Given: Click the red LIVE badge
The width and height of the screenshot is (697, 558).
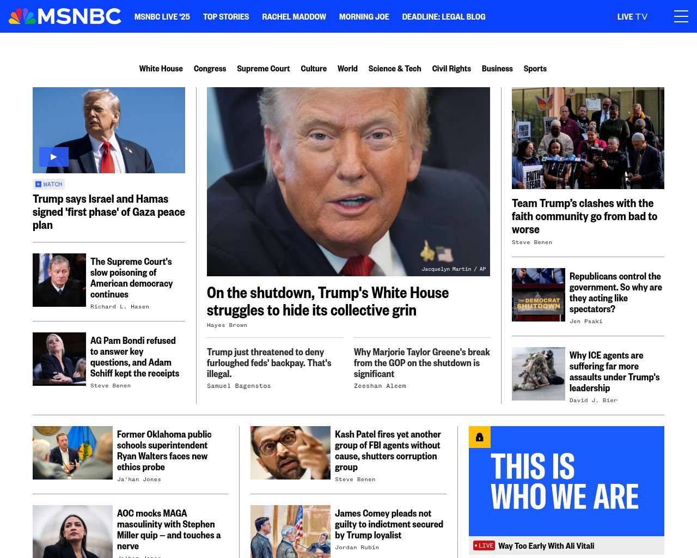Looking at the screenshot, I should [484, 545].
